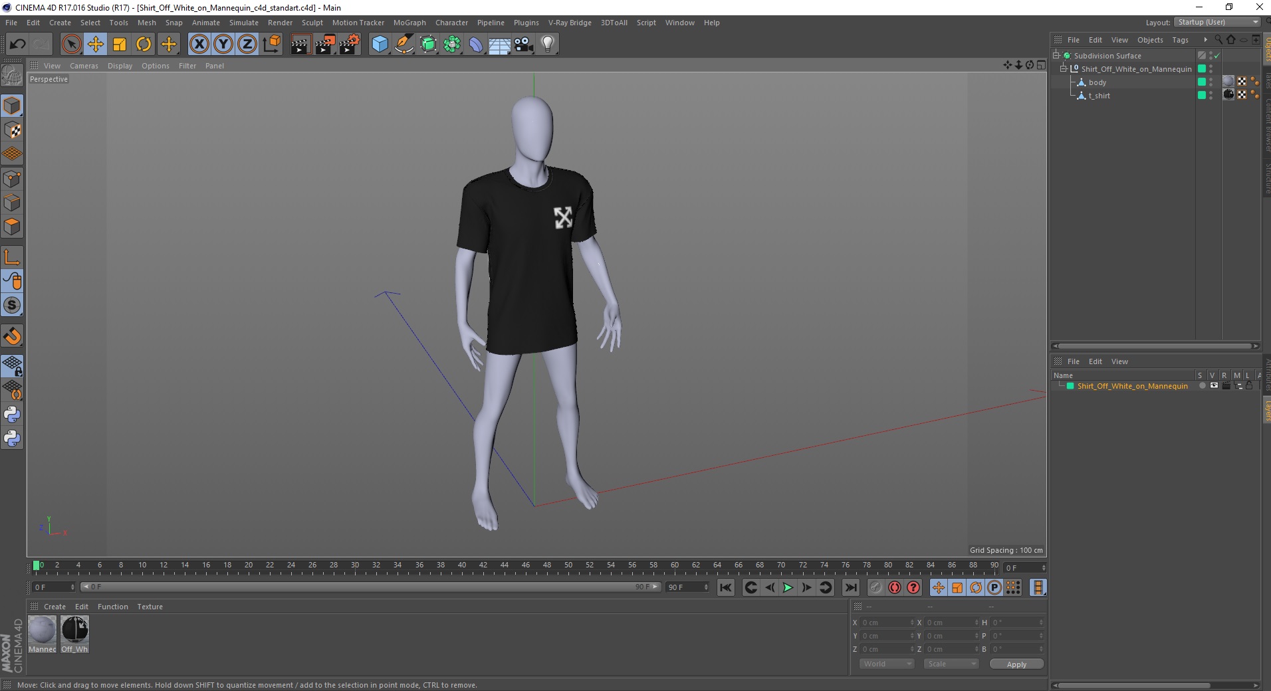Open the Deformer objects icon
Viewport: 1271px width, 691px height.
coord(476,45)
